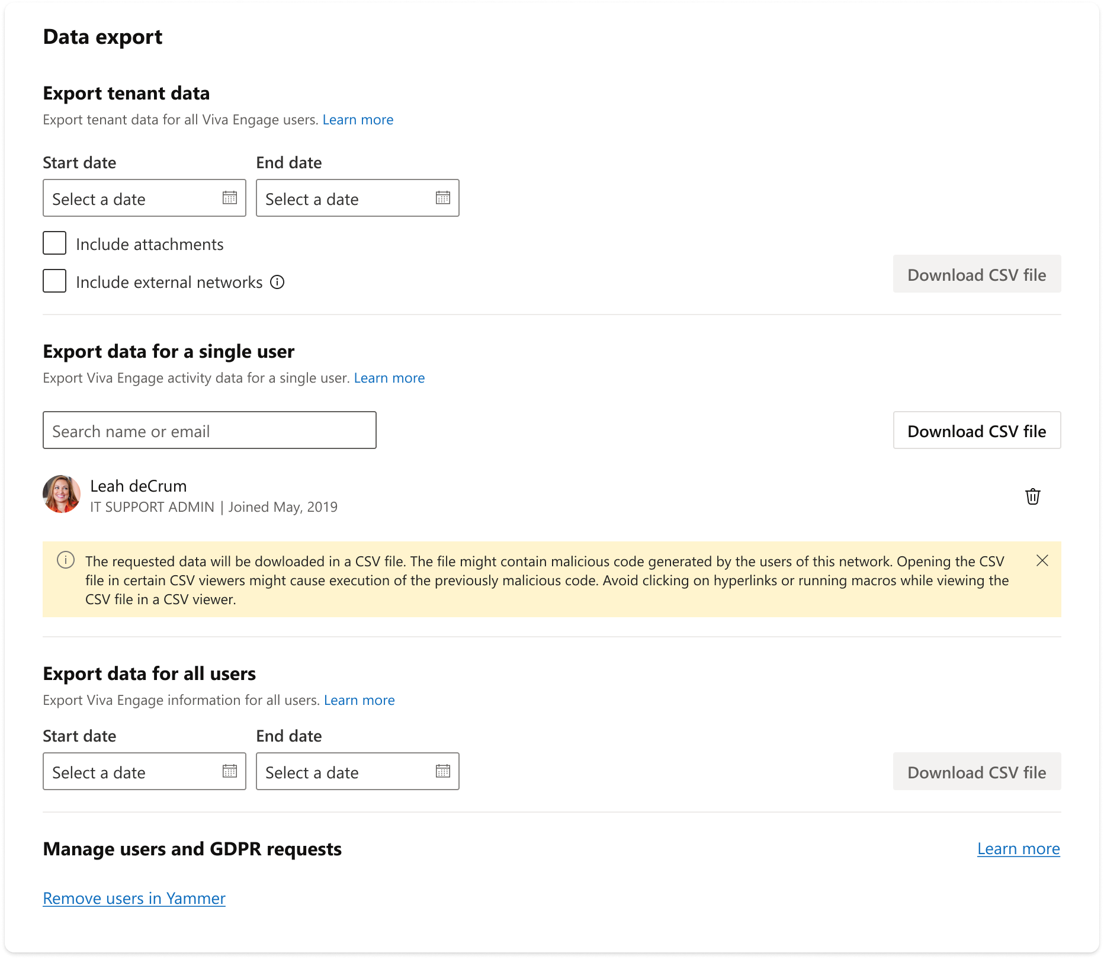Dismiss the yellow CSV warning banner
Viewport: 1104px width, 959px height.
tap(1042, 560)
